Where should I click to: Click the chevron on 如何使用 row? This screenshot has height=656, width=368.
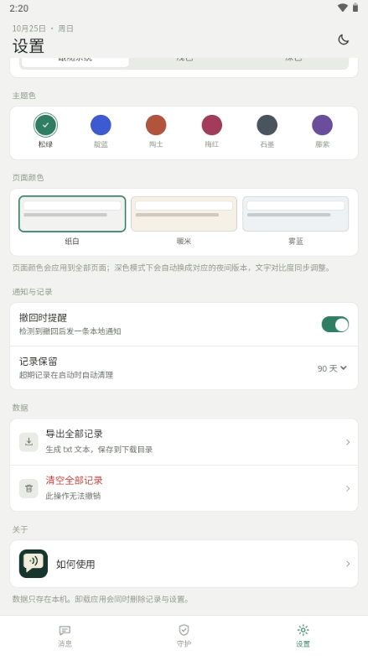(x=348, y=564)
